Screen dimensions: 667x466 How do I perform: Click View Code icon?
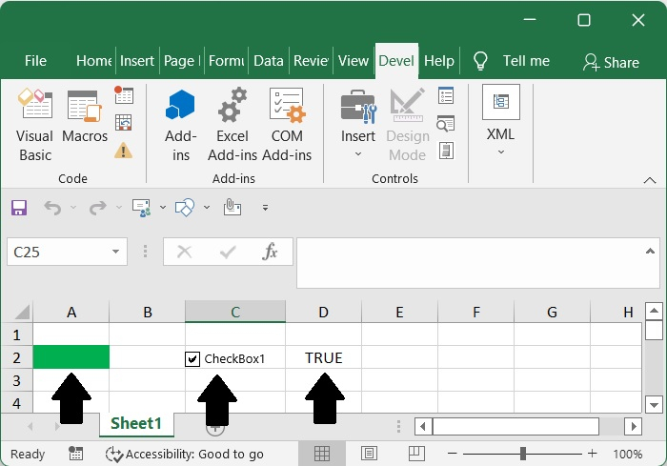click(x=446, y=124)
